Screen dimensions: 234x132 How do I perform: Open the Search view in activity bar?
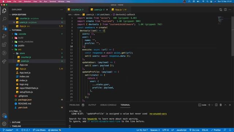tap(4, 19)
